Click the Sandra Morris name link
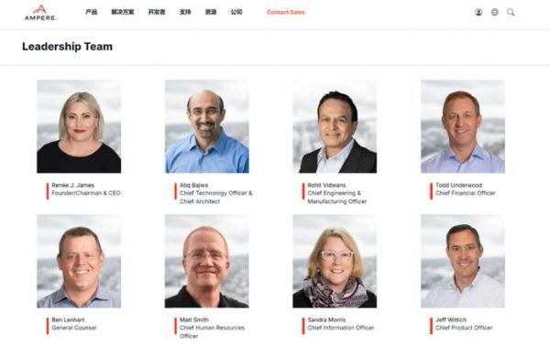550x345 pixels. (x=326, y=319)
